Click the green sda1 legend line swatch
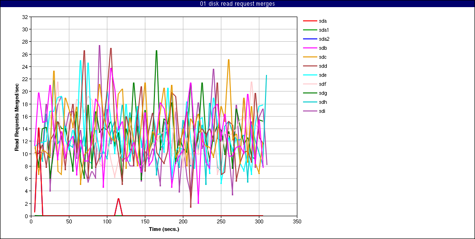Viewport: 475px width, 239px height. (x=309, y=30)
